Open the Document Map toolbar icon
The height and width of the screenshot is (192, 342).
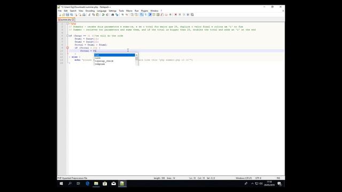pyautogui.click(x=158, y=14)
